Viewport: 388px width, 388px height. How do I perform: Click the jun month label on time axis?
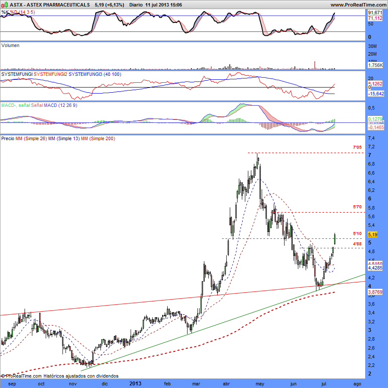tap(293, 384)
